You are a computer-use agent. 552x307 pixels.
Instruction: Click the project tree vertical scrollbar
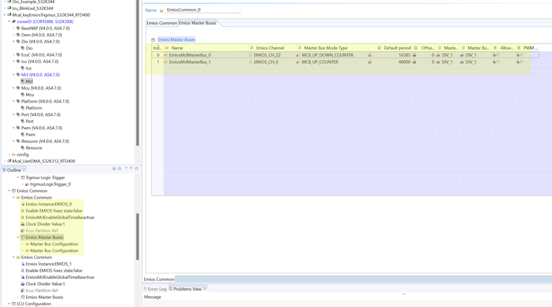[x=138, y=73]
